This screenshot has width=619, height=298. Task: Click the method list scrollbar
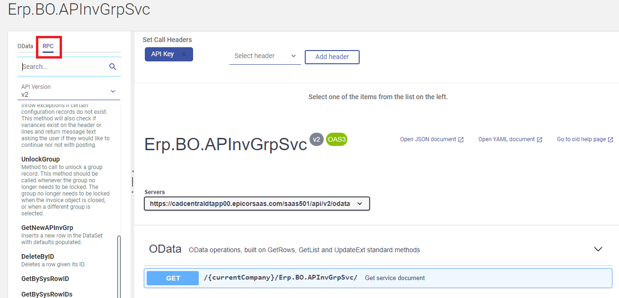point(119,267)
